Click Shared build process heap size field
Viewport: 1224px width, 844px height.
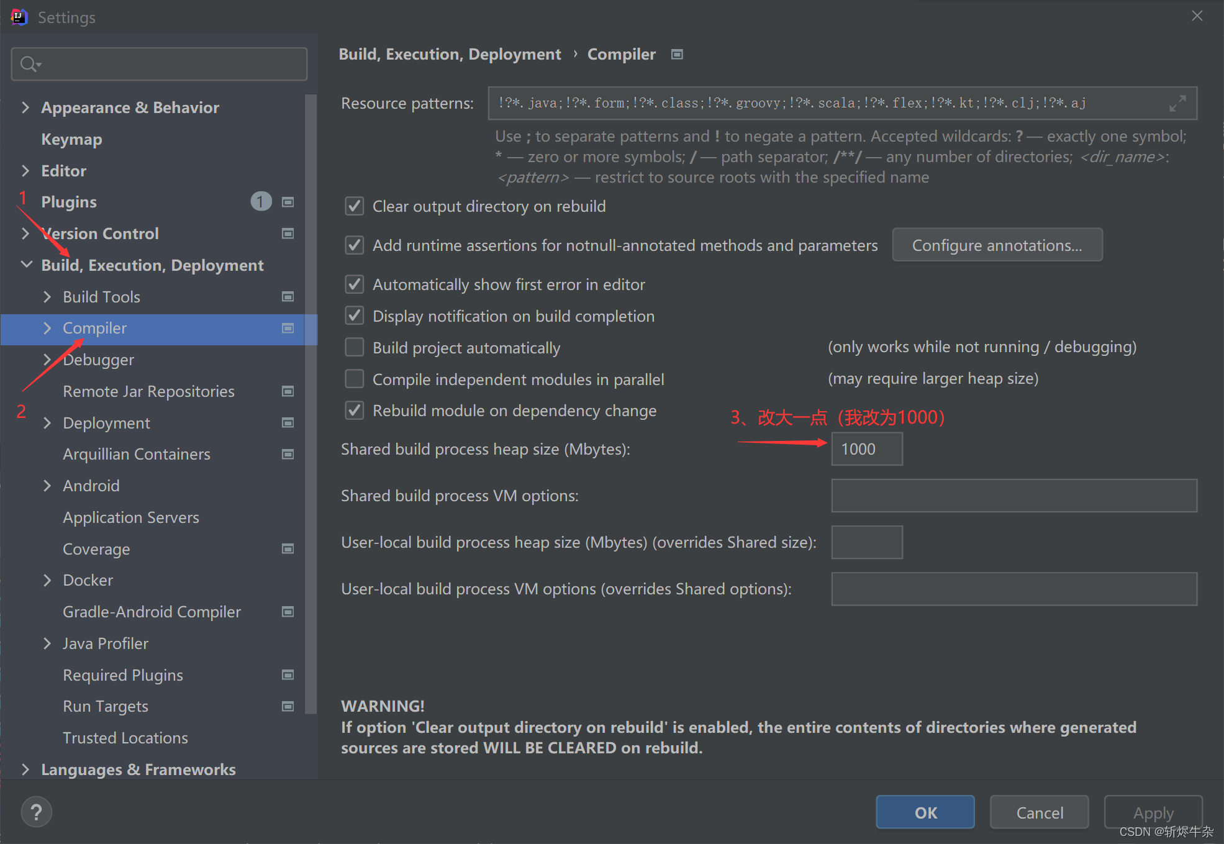tap(866, 449)
